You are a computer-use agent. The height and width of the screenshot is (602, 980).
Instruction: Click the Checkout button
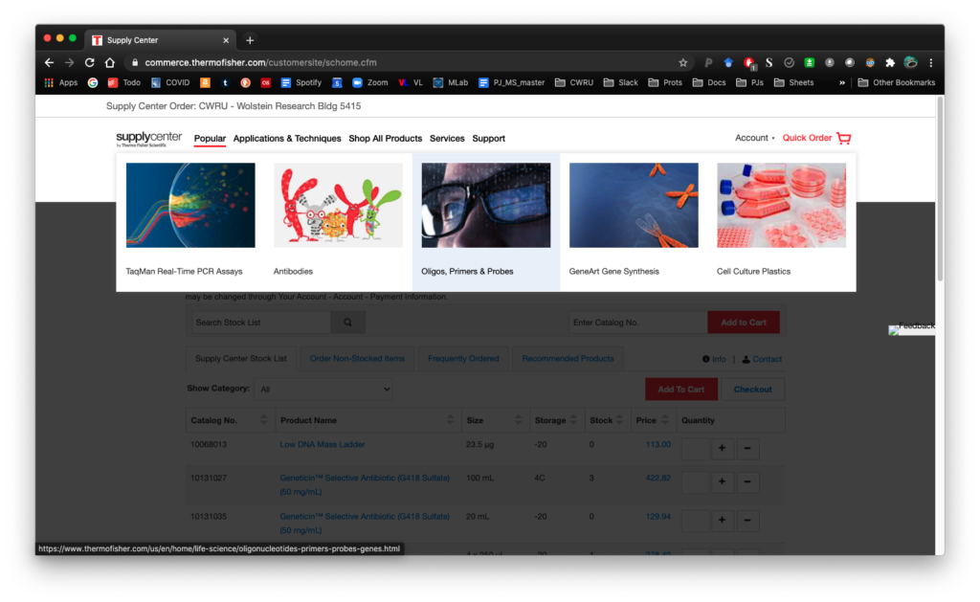click(752, 389)
